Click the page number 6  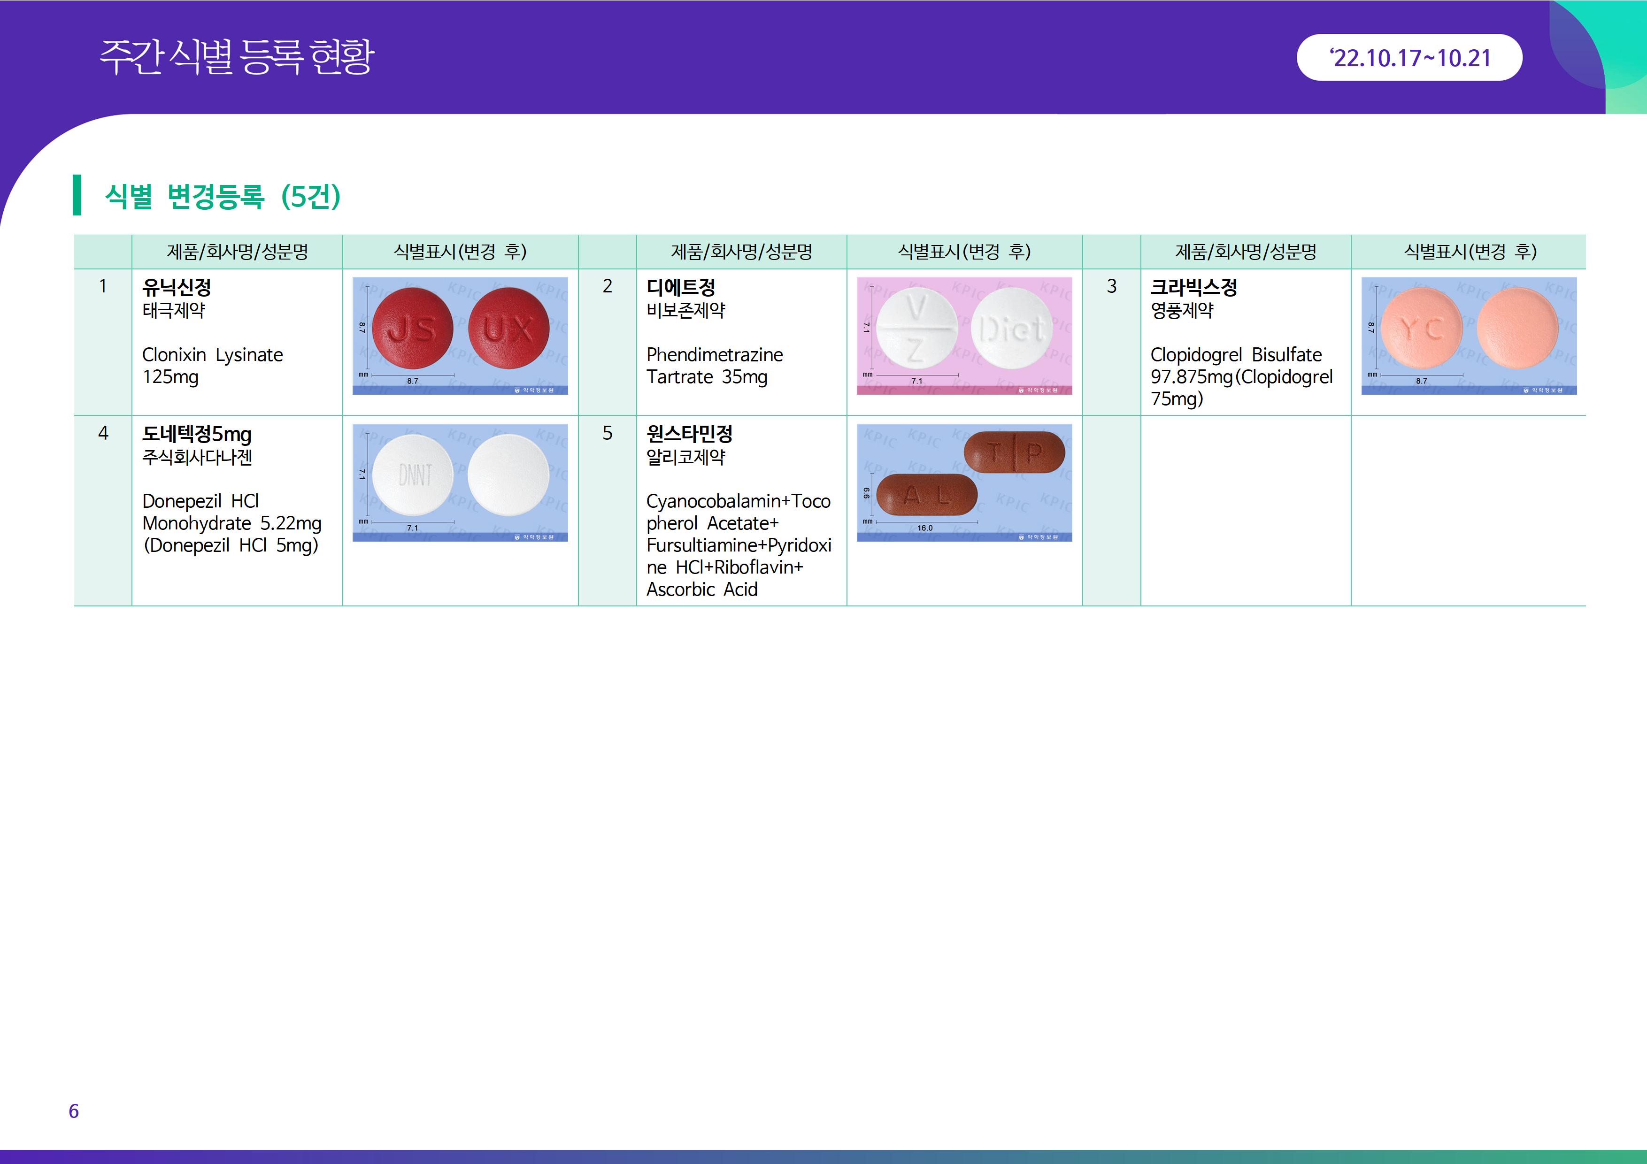[73, 1111]
